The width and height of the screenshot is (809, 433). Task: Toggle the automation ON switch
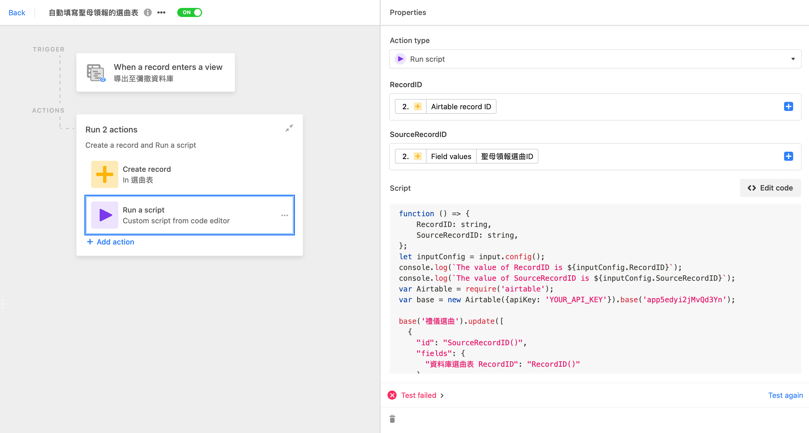click(x=189, y=12)
